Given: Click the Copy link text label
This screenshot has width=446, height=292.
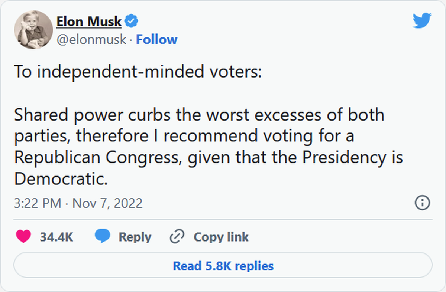Looking at the screenshot, I should [221, 237].
